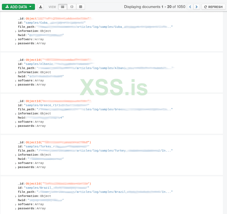Switch to list view
This screenshot has width=227, height=214.
pyautogui.click(x=62, y=7)
